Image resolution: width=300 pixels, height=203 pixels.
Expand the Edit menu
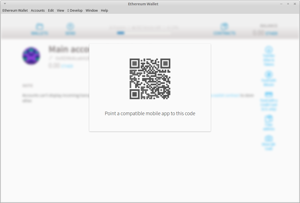[x=51, y=11]
